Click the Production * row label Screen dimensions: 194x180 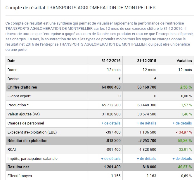click(18, 105)
